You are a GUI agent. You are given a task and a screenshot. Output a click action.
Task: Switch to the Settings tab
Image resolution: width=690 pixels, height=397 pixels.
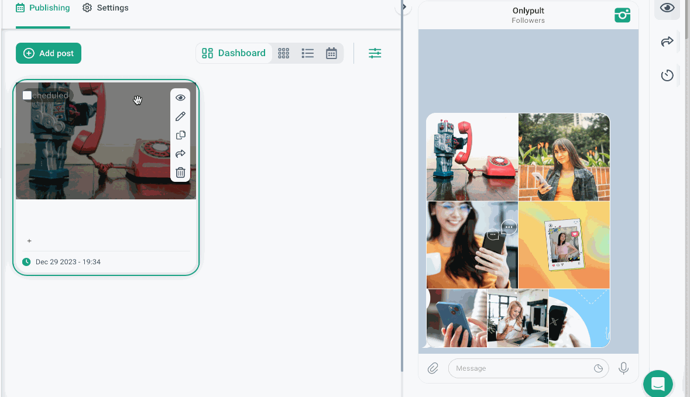[x=105, y=8]
